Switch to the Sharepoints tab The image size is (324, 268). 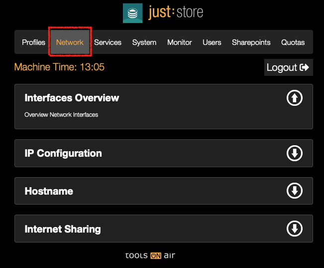tap(251, 42)
